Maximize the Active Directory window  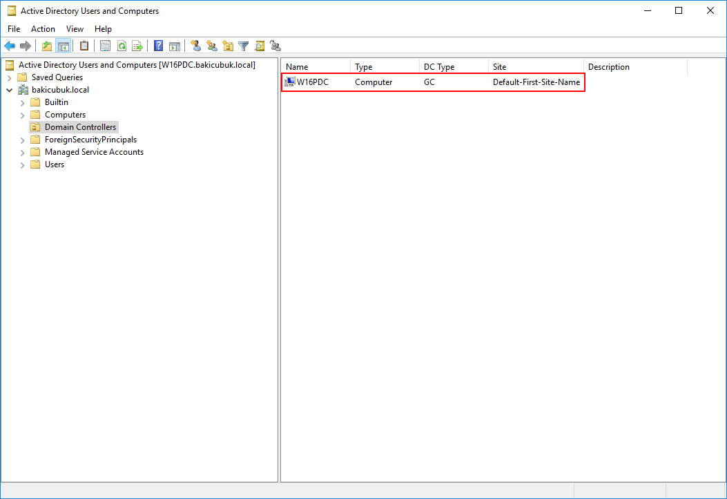[679, 10]
